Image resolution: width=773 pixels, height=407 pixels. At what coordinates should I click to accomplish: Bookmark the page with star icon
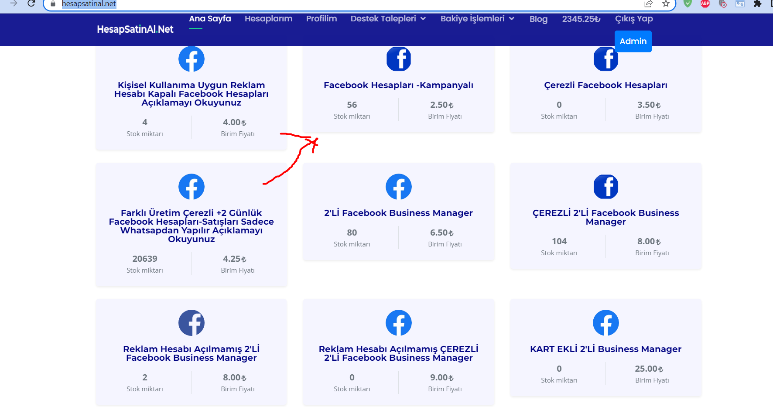666,4
